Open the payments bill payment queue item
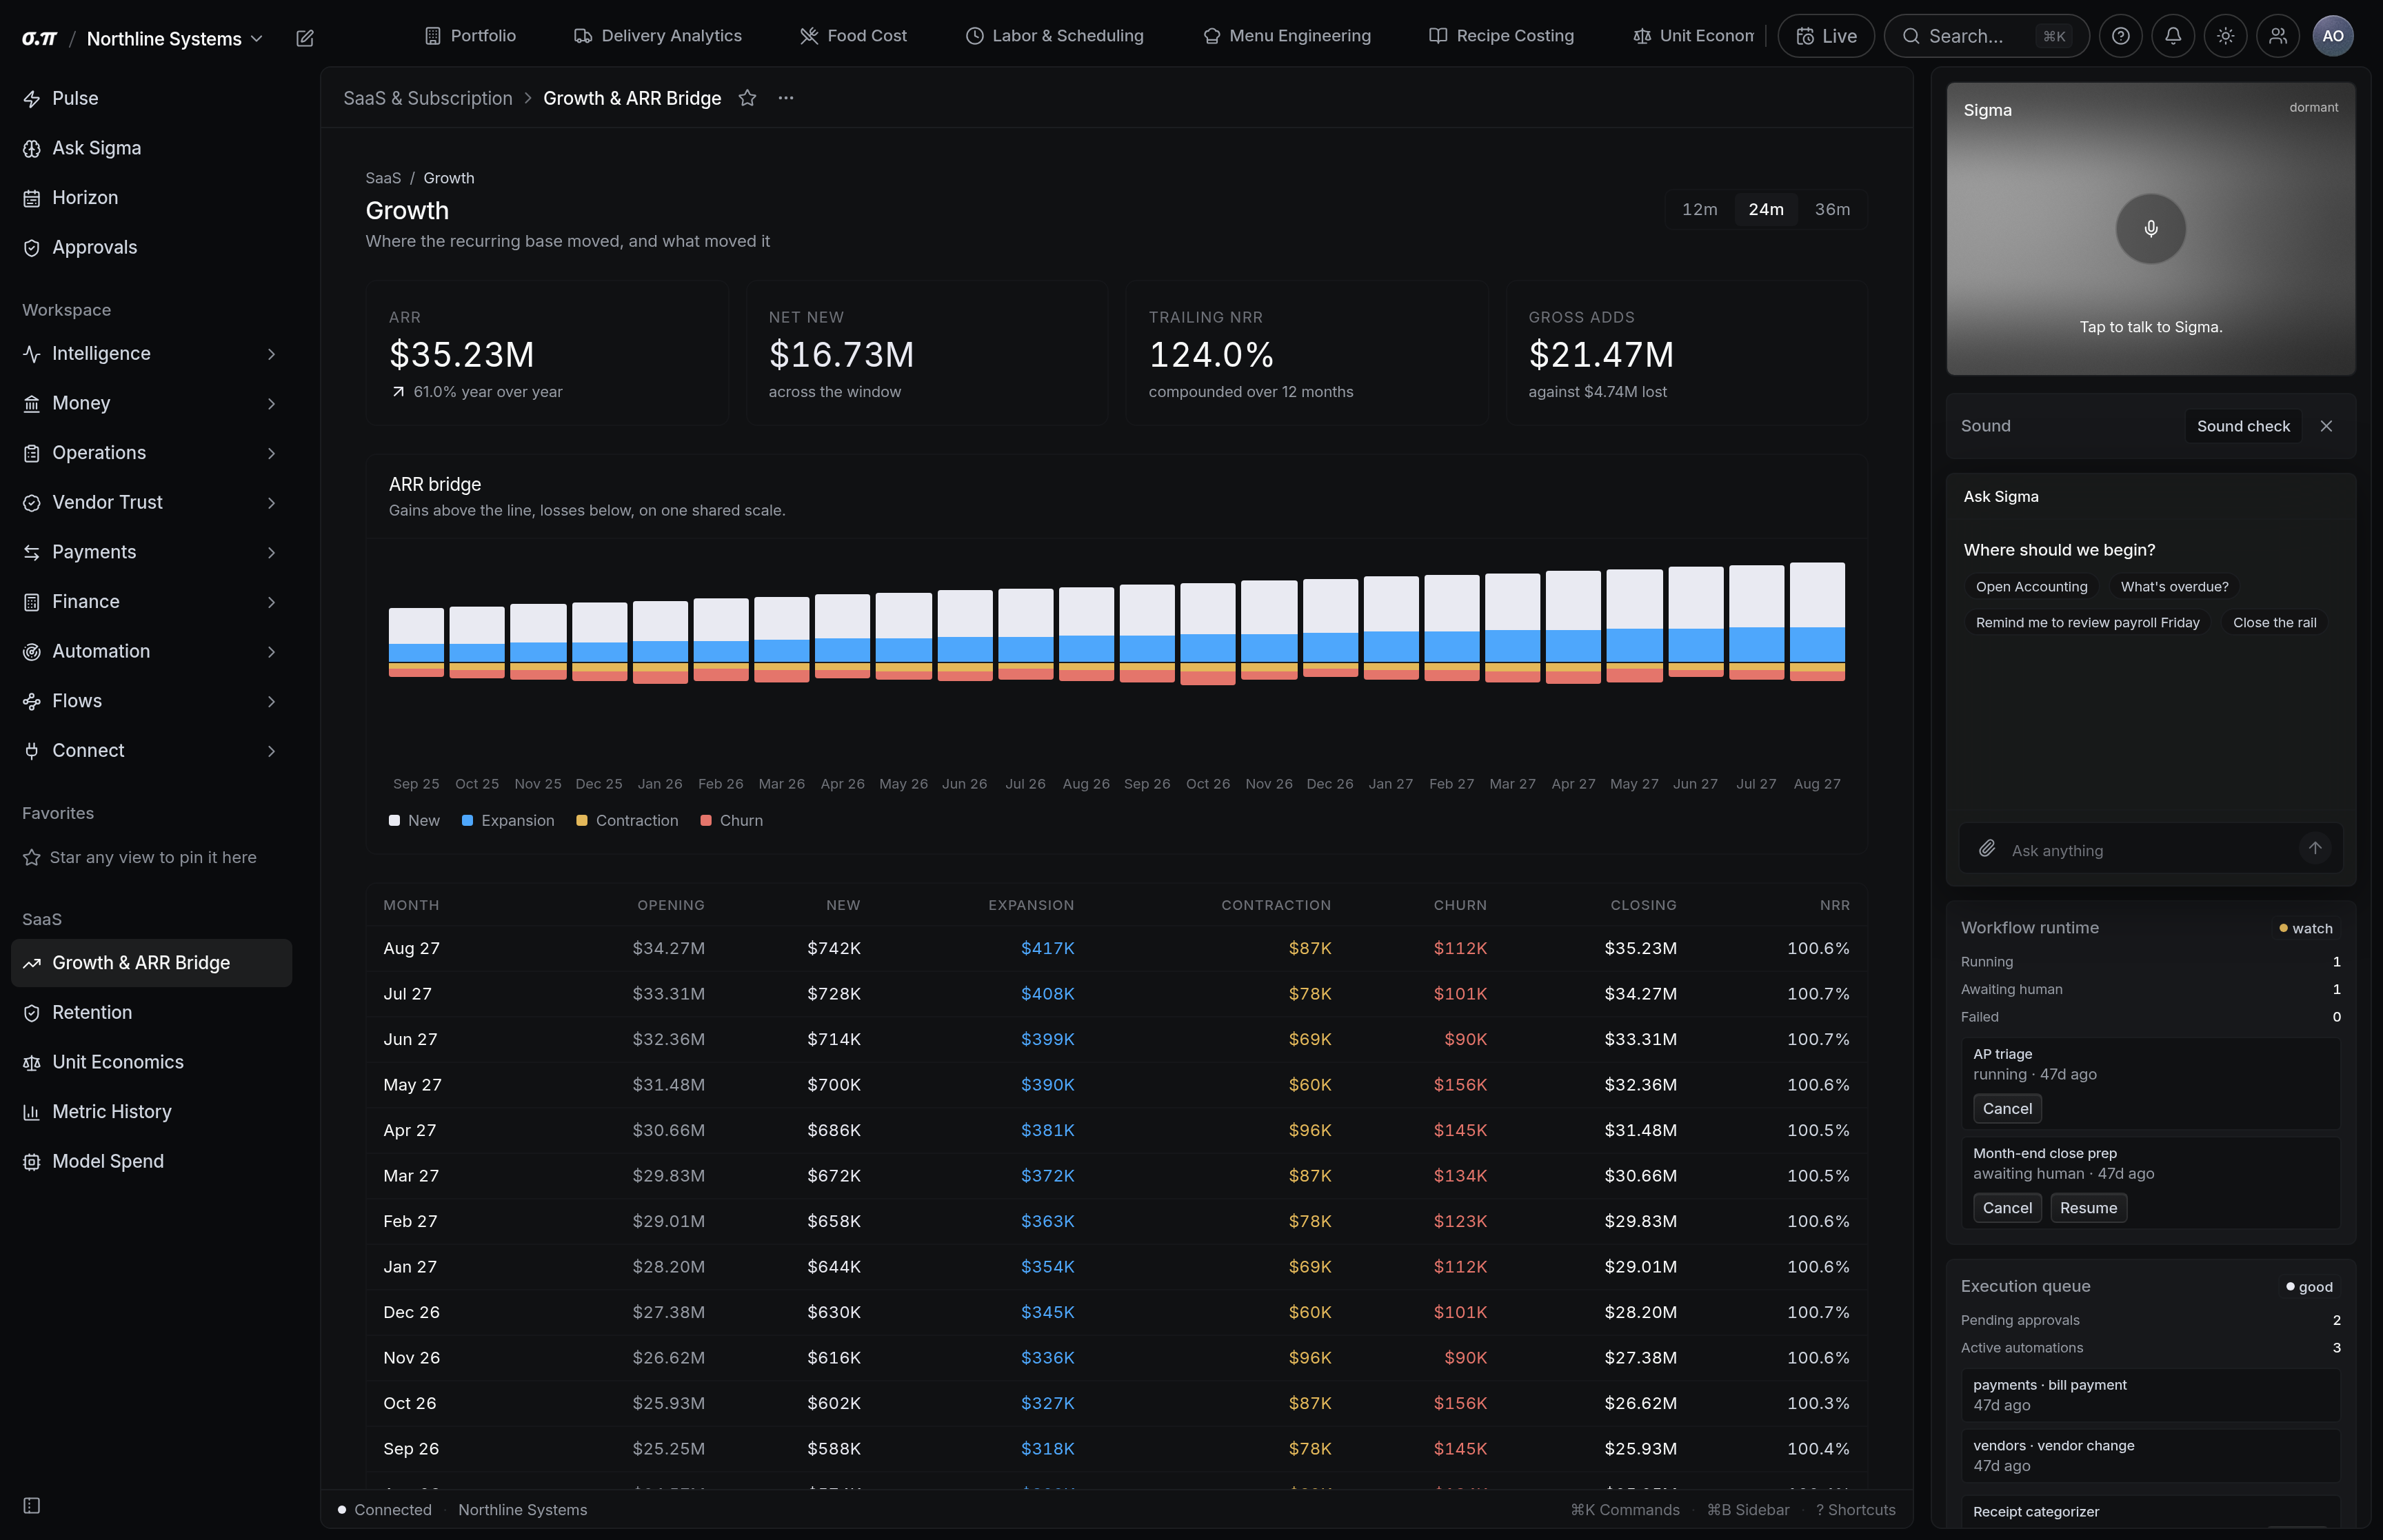2383x1540 pixels. (x=2150, y=1395)
